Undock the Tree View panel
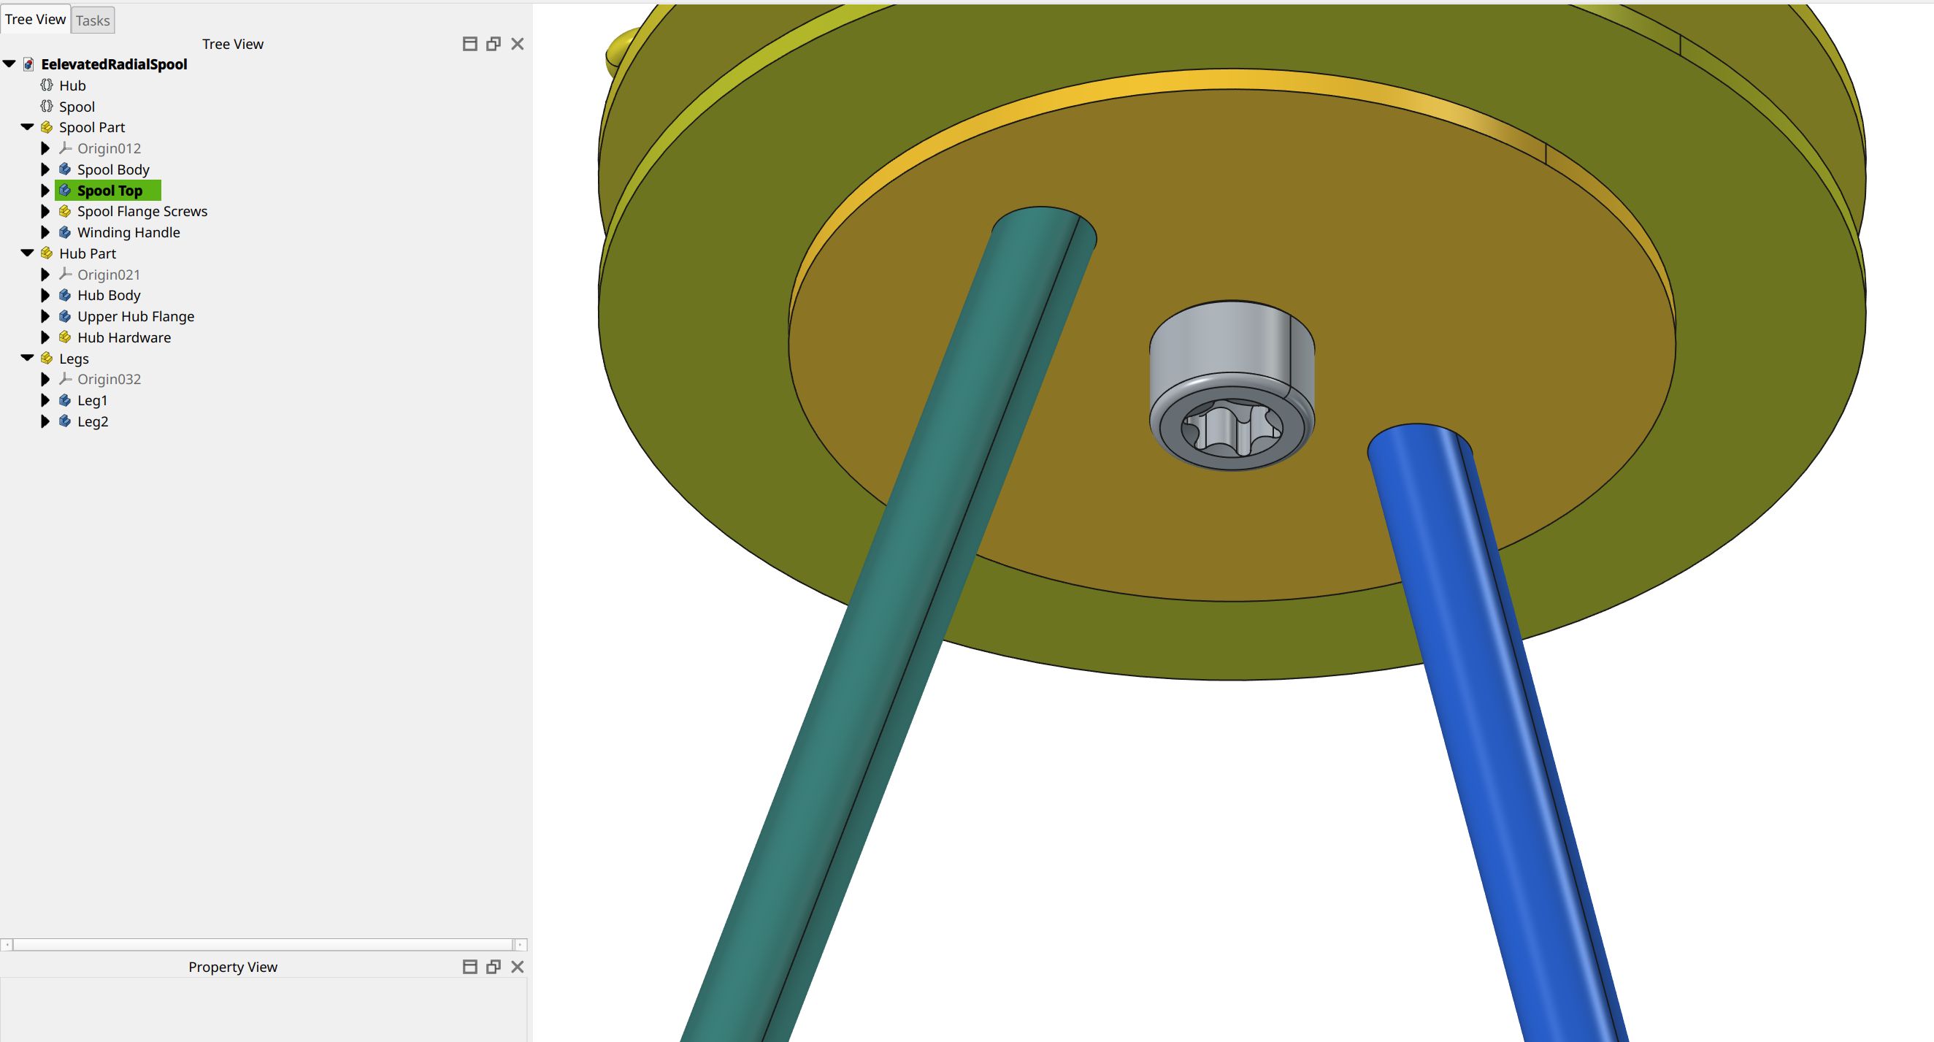The width and height of the screenshot is (1934, 1042). 494,44
